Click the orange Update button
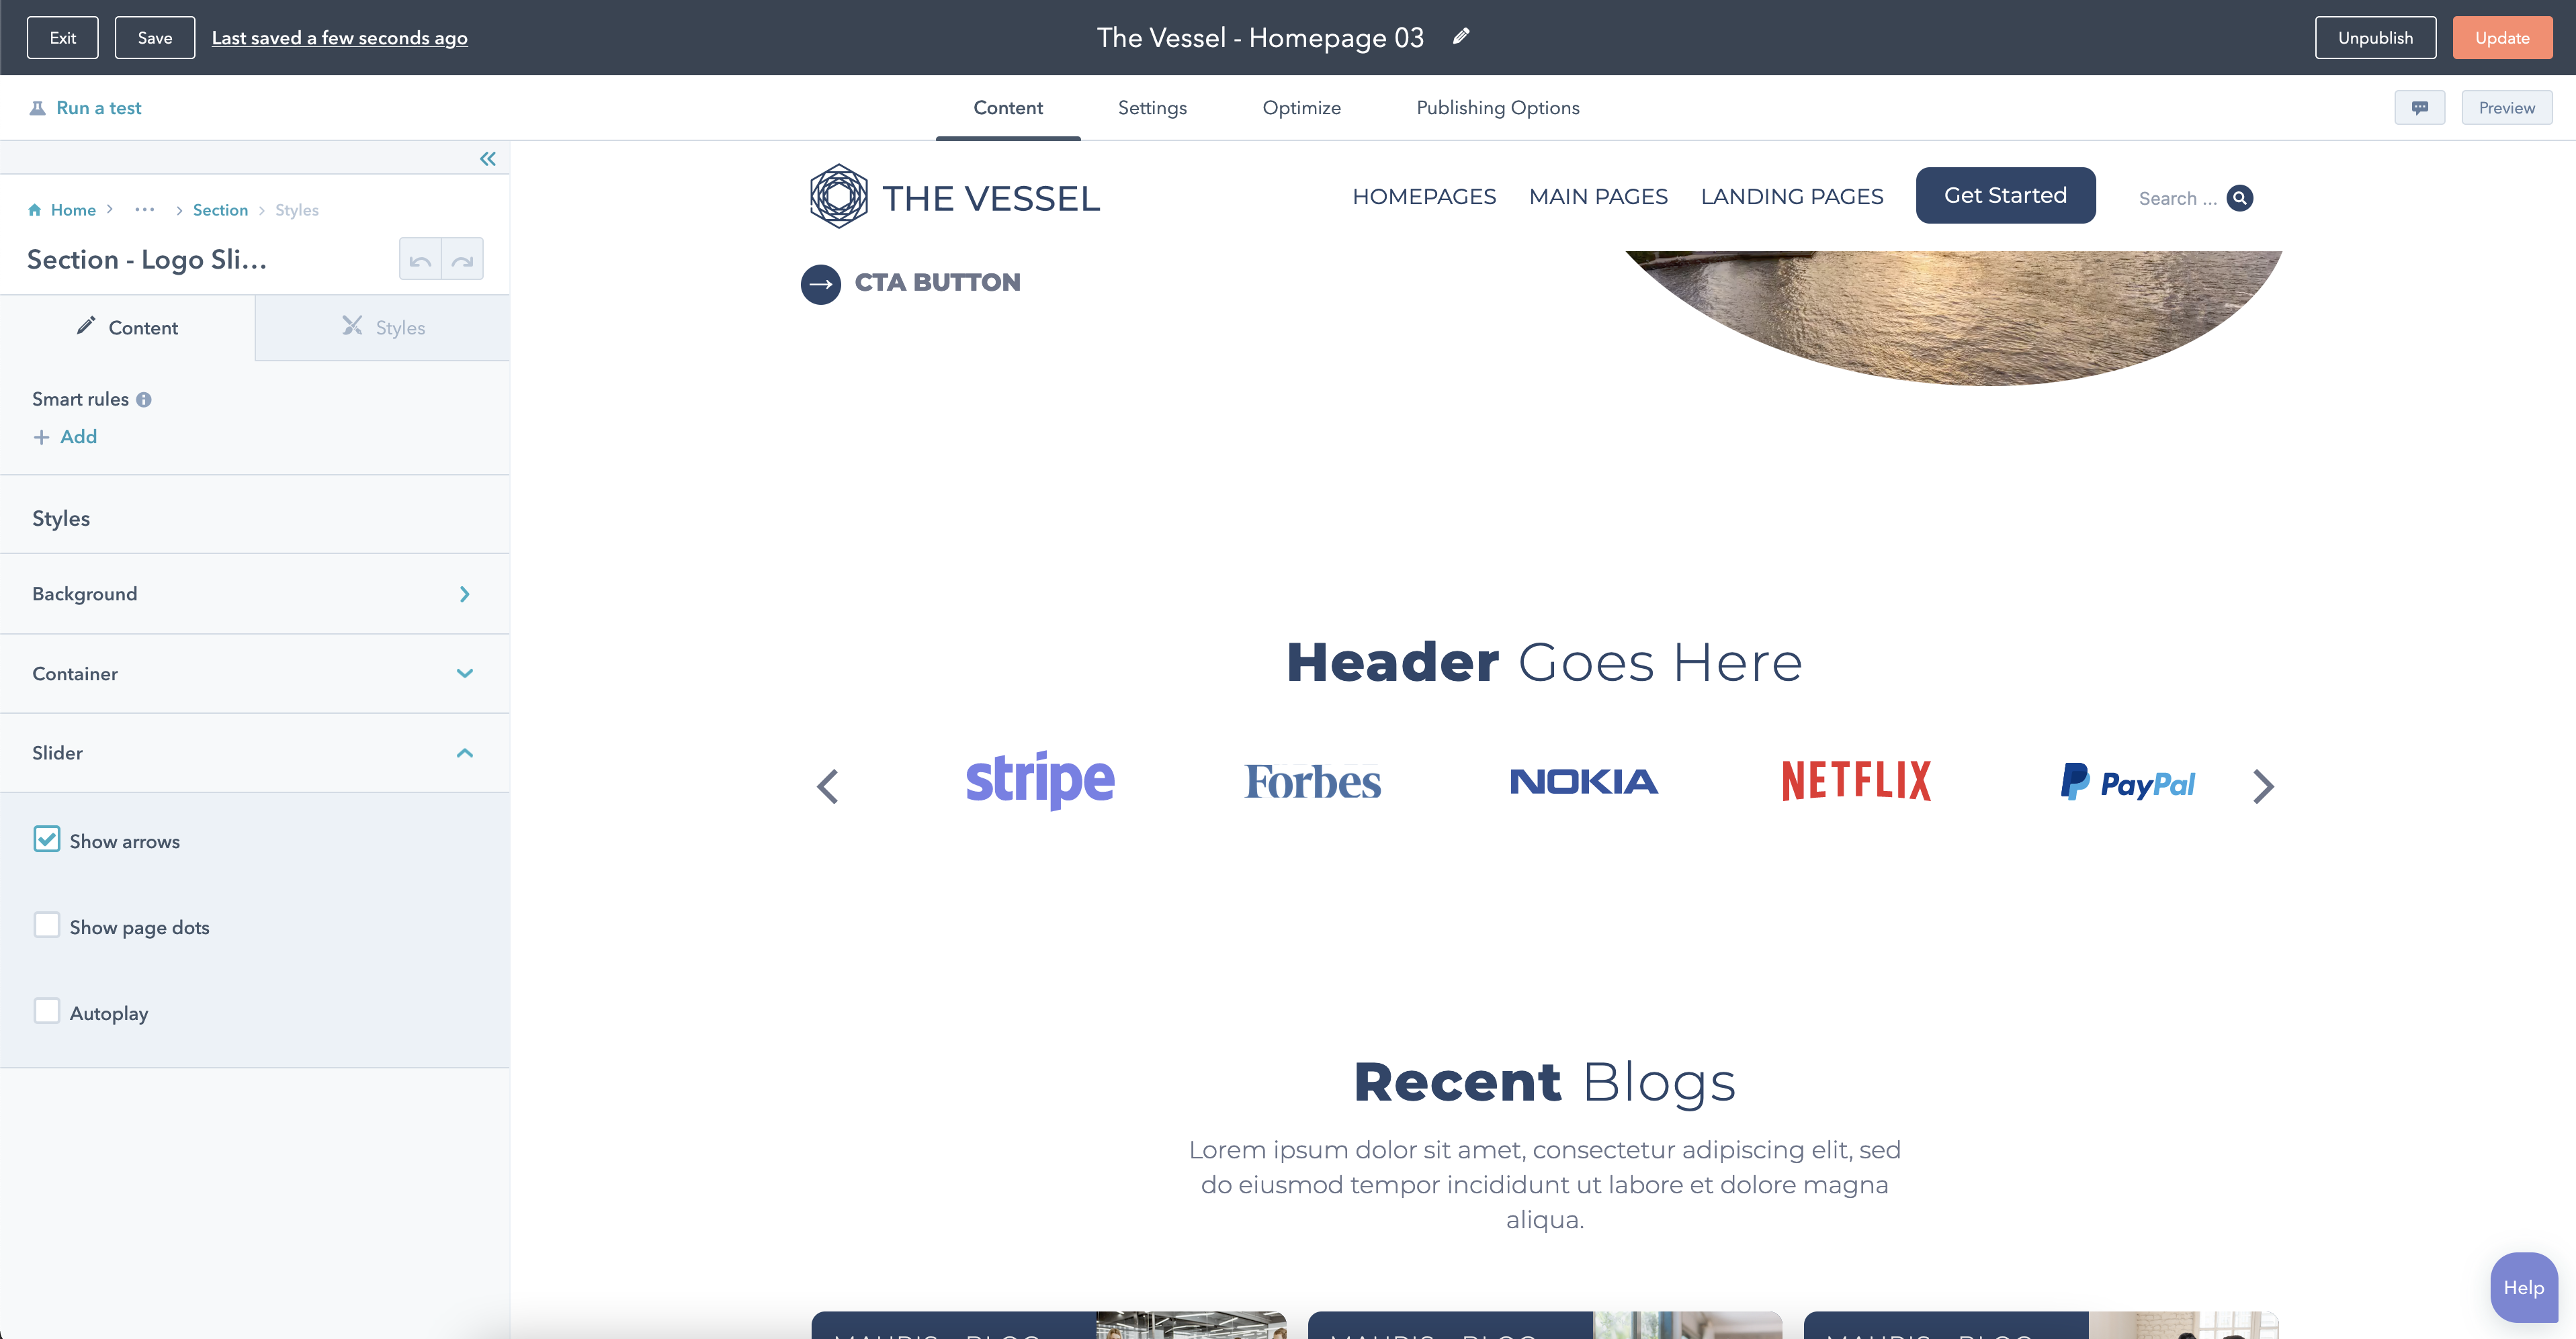 click(2501, 38)
